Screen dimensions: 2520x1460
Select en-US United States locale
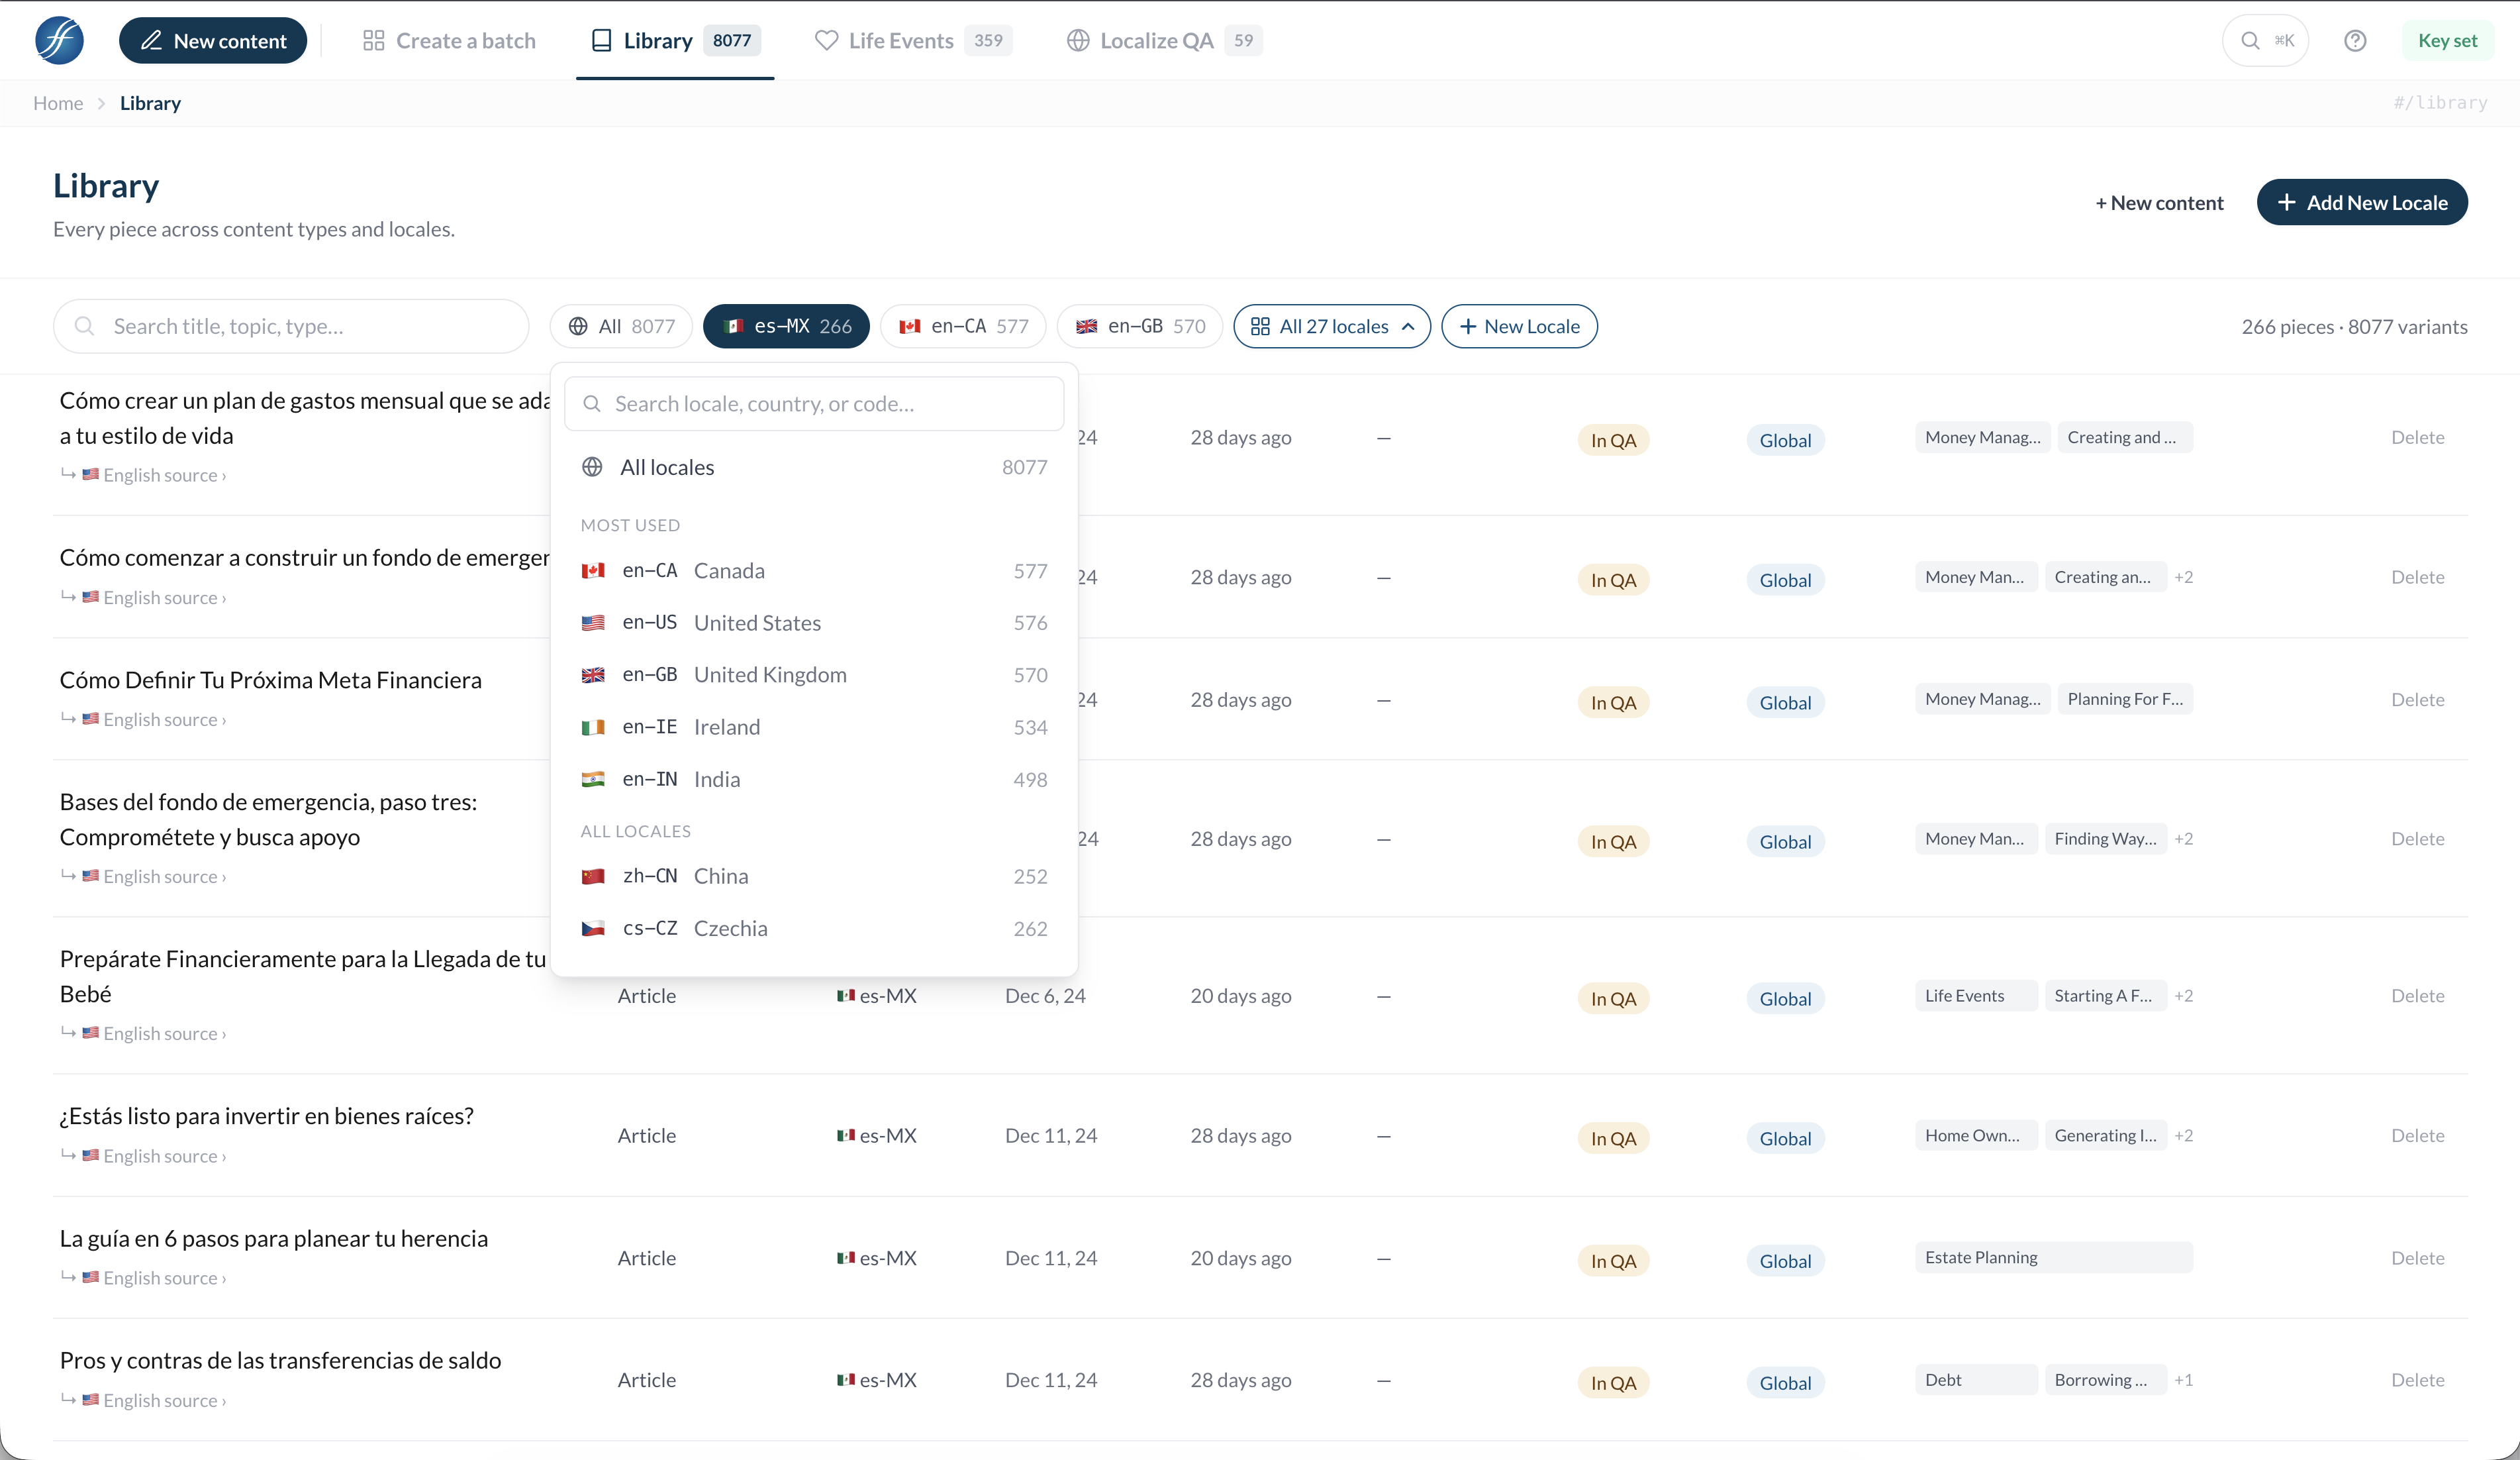click(814, 623)
